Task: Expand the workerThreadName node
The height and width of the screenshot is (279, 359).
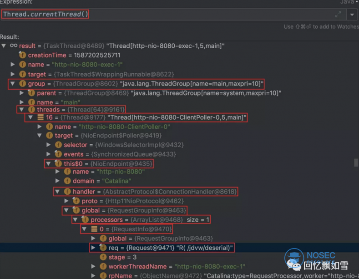Action: 93,266
